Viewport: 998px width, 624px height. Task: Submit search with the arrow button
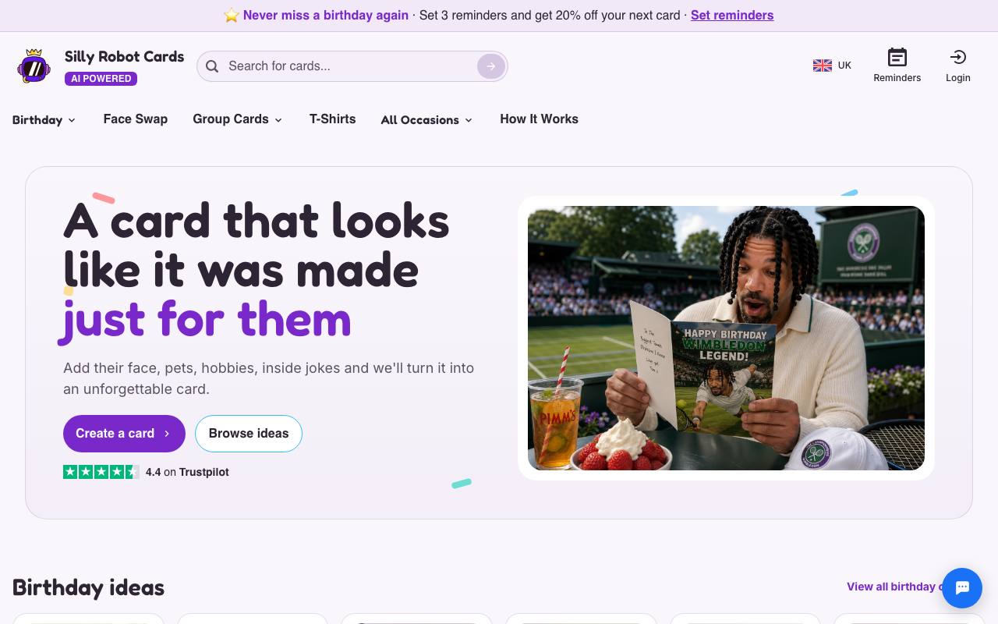490,66
